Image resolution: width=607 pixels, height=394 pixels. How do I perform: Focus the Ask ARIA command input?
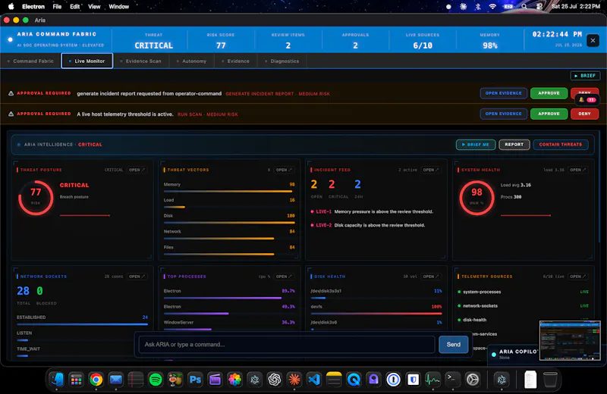pos(287,345)
